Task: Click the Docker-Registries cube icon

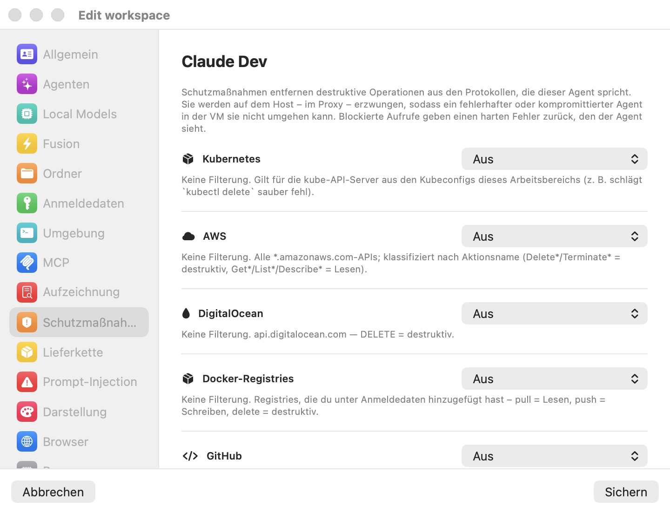Action: point(188,379)
